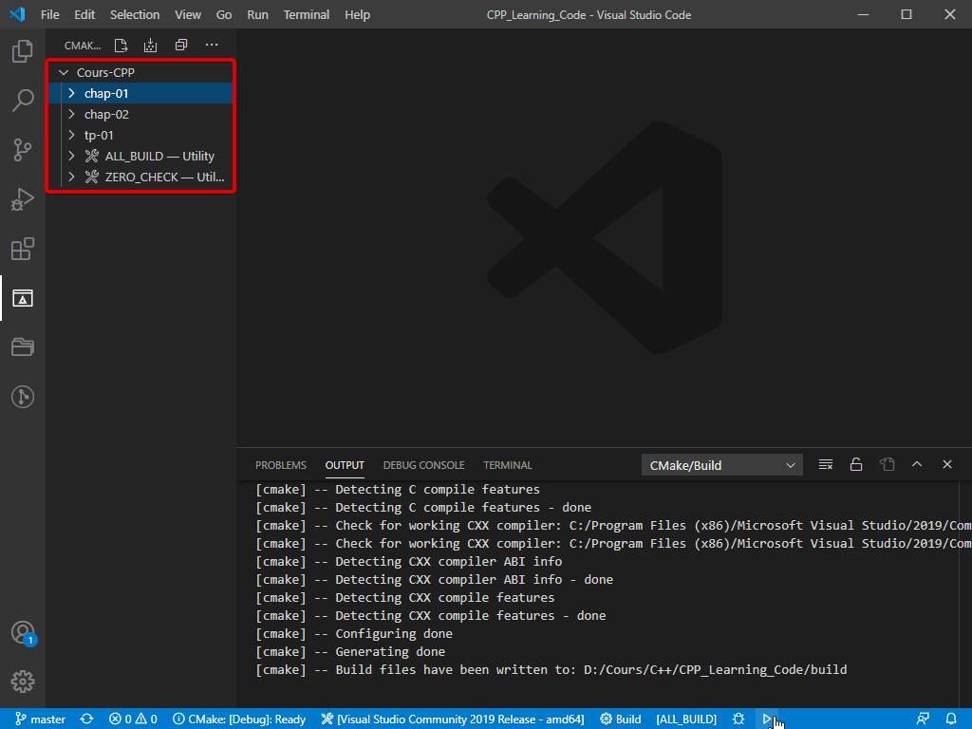Collapse the Cours-CPP project node

(64, 73)
